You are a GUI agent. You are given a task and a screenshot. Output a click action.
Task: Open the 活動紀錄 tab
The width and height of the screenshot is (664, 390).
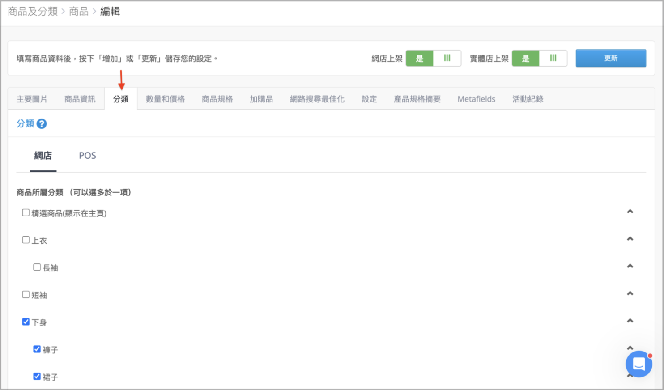point(528,99)
